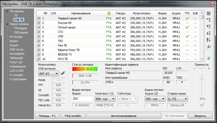The image size is (217, 123).
Task: Open channel info search icon
Action: click(x=209, y=46)
